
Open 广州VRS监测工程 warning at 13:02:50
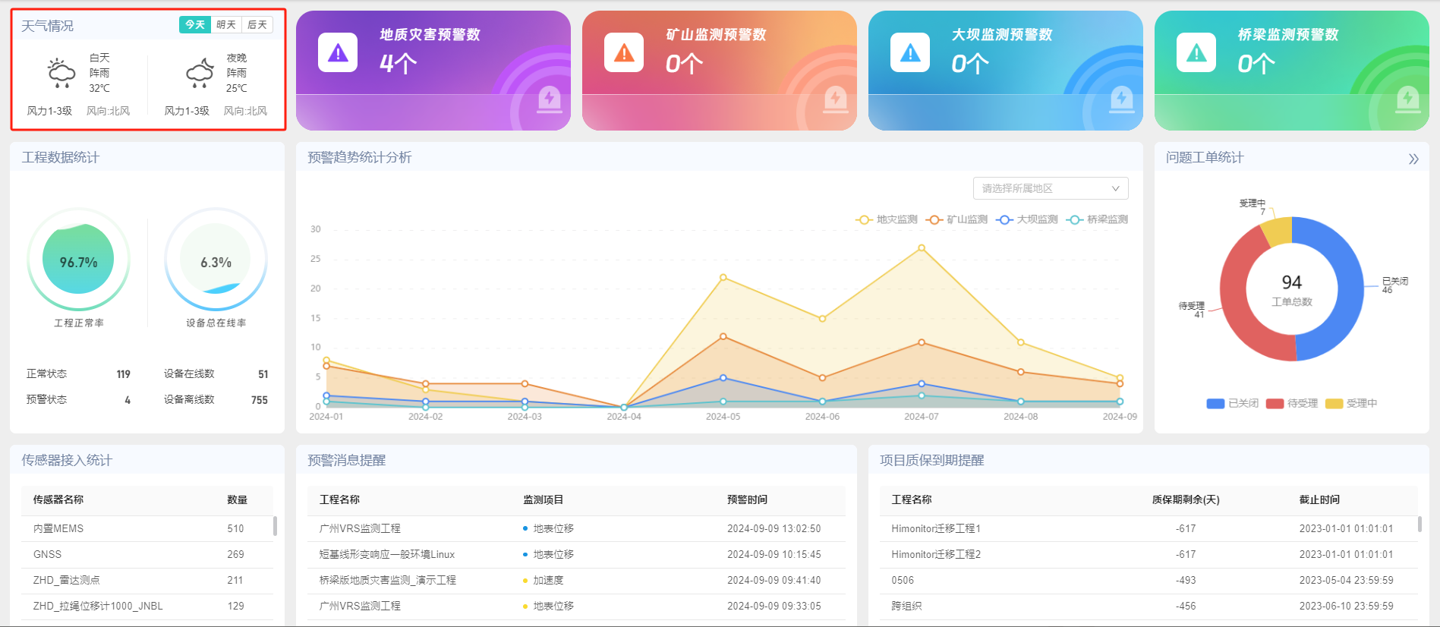pyautogui.click(x=360, y=528)
